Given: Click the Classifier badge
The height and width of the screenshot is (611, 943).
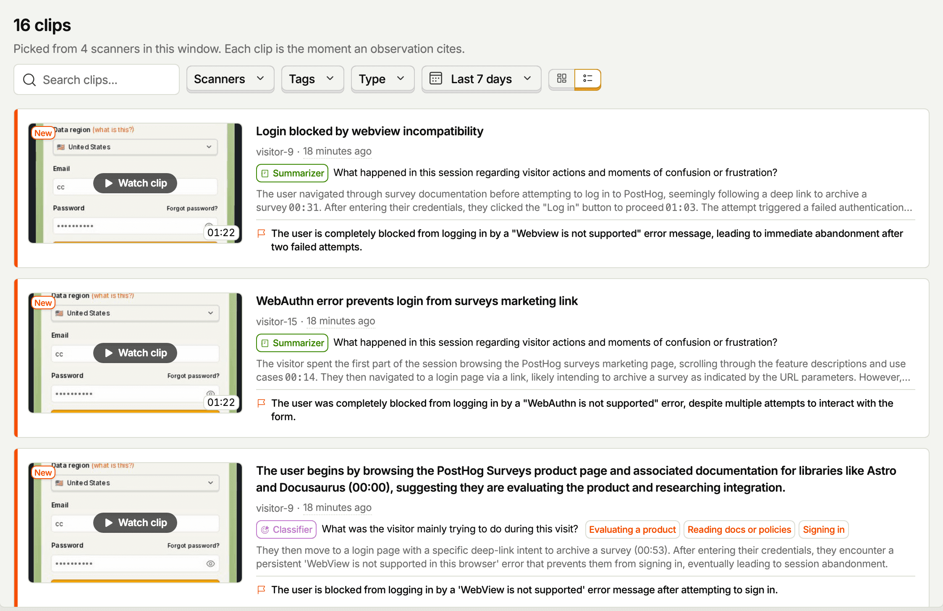Looking at the screenshot, I should pyautogui.click(x=286, y=529).
